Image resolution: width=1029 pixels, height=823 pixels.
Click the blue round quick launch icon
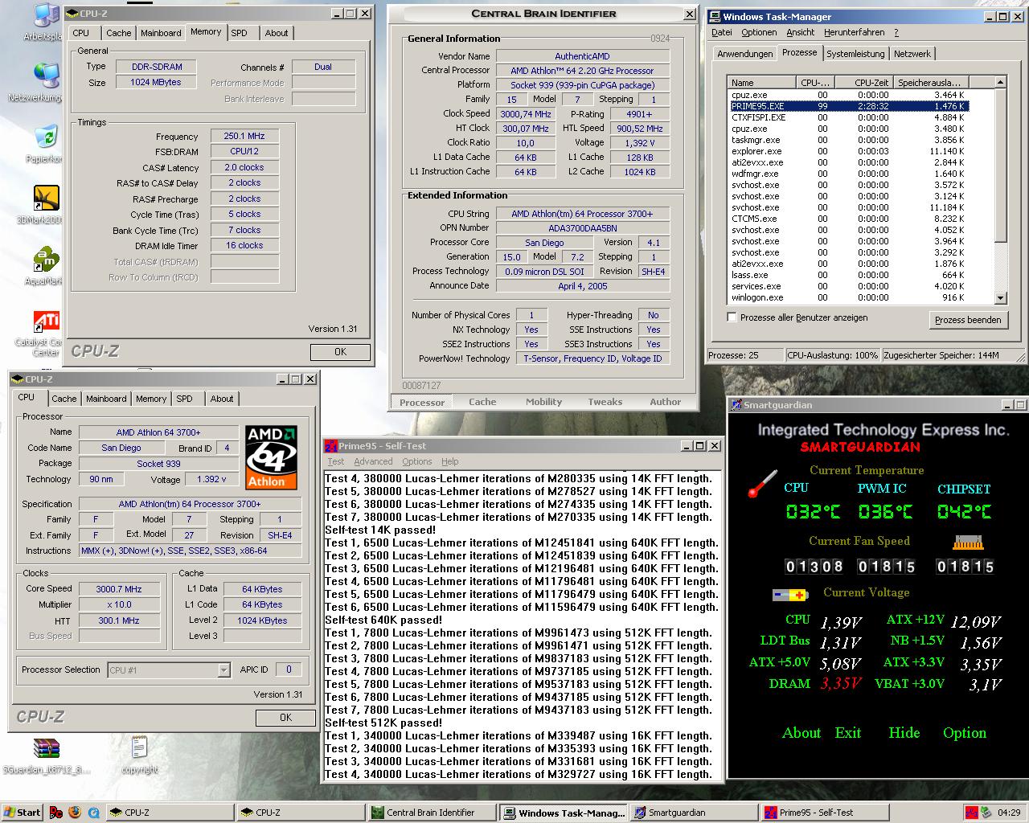click(x=93, y=813)
